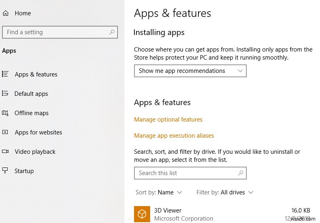Click the 16.0 KB size value
This screenshot has height=223, width=320.
301,211
